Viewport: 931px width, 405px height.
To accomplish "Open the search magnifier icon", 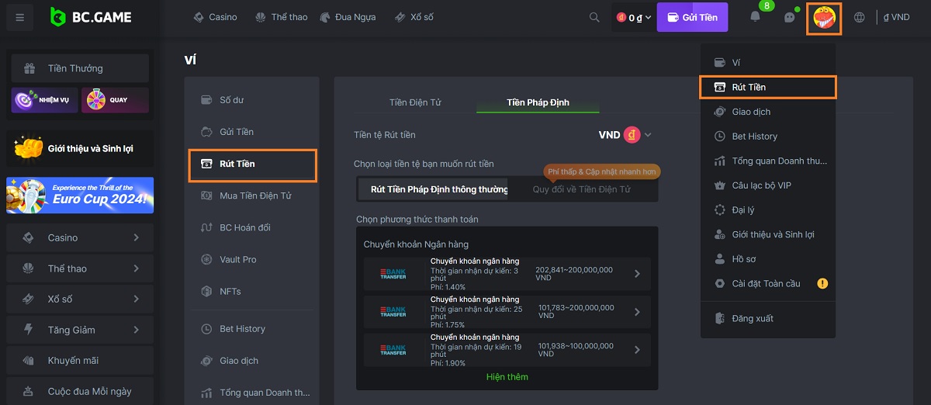I will [595, 17].
